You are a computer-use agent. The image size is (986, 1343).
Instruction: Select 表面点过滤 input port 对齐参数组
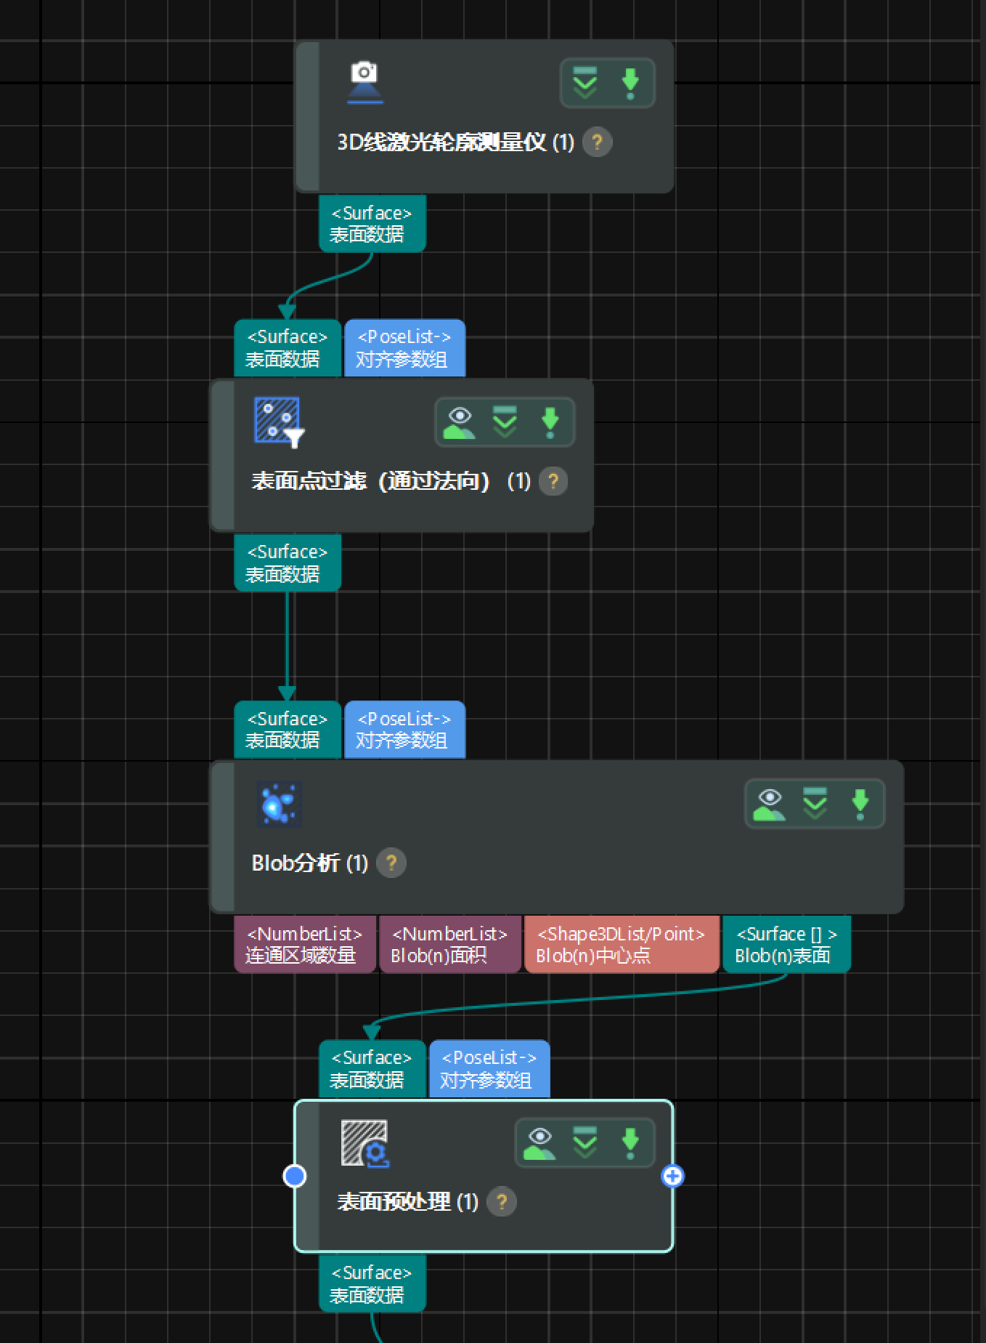[x=404, y=348]
